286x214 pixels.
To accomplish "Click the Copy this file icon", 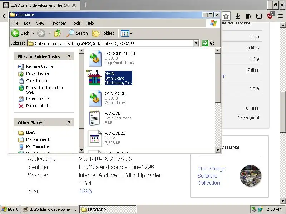I will click(21, 81).
